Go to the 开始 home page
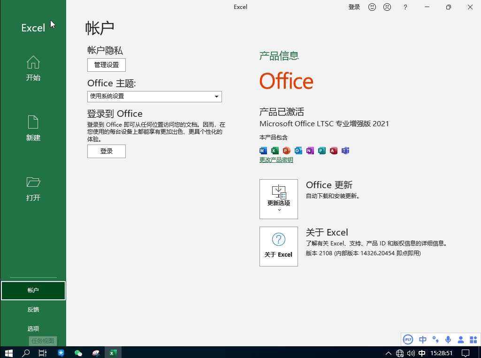Image resolution: width=481 pixels, height=358 pixels. pyautogui.click(x=33, y=69)
